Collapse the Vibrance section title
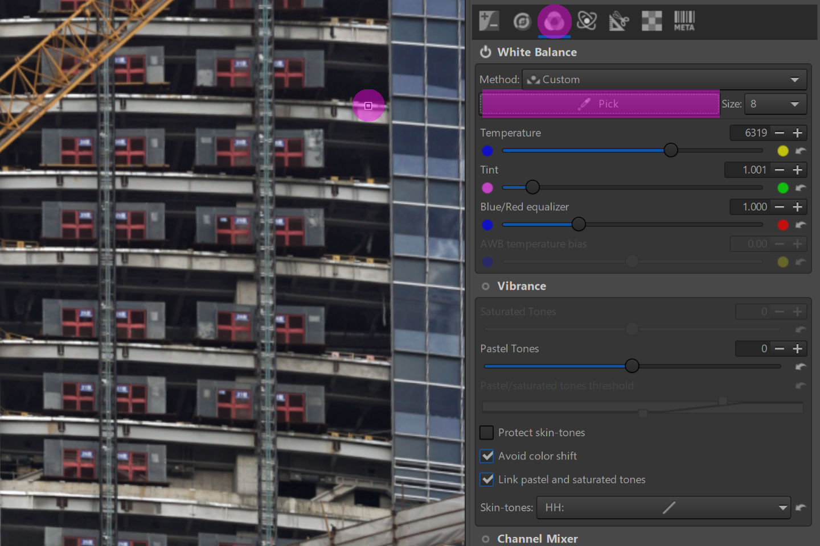Viewport: 820px width, 546px height. (522, 286)
